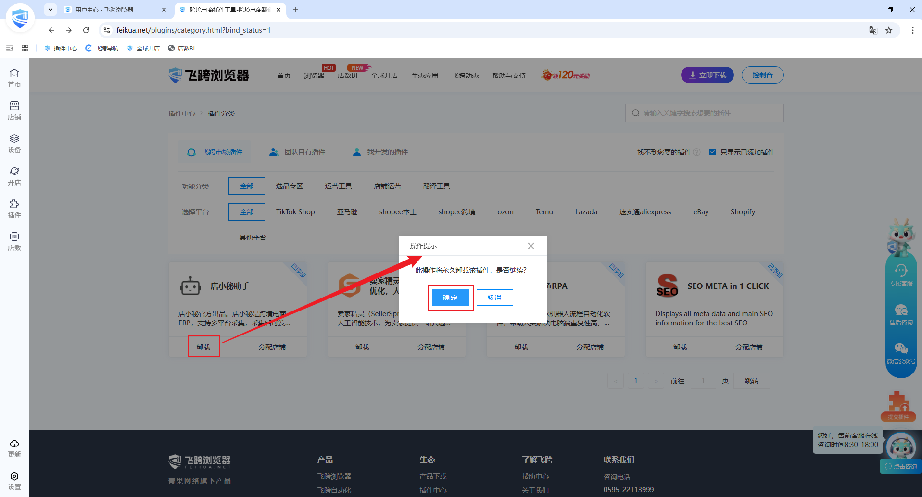The image size is (922, 497).
Task: Click the plugin keyword search field
Action: 704,113
